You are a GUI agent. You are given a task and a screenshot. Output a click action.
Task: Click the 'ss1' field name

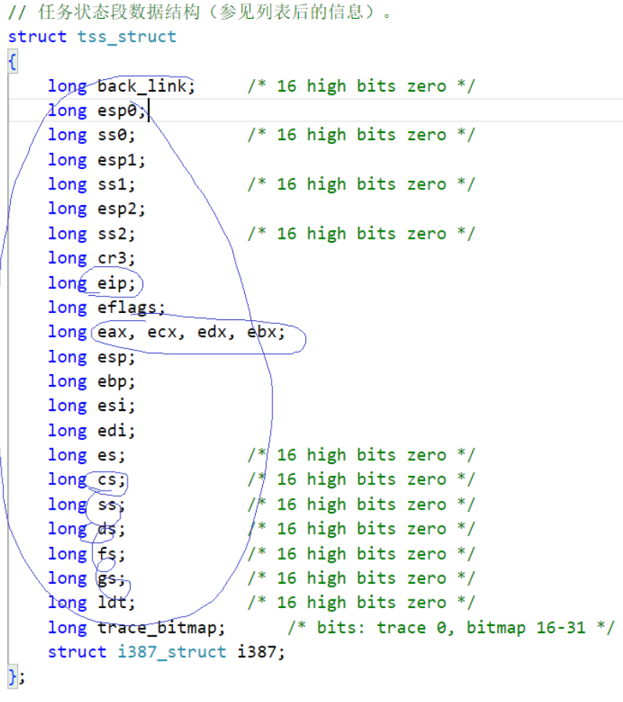[x=113, y=184]
